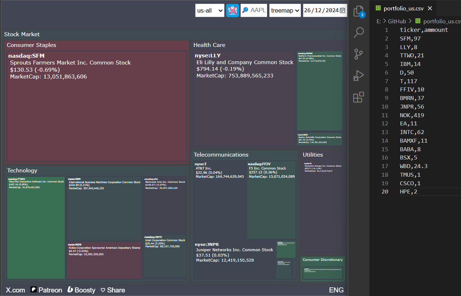Open Source Control branch icon
Screen dimensions: 461x296
point(359,54)
